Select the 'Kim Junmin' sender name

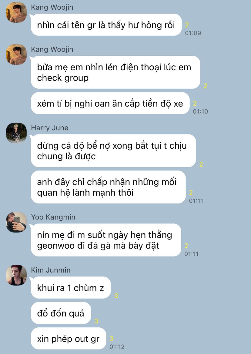[x=51, y=270]
